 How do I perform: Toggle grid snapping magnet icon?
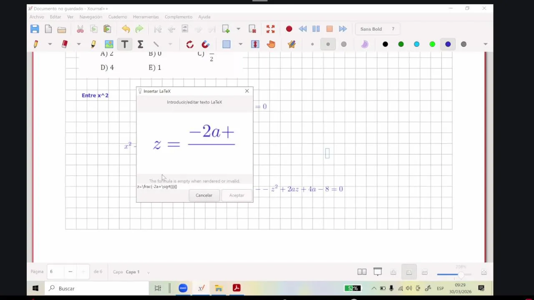(205, 44)
